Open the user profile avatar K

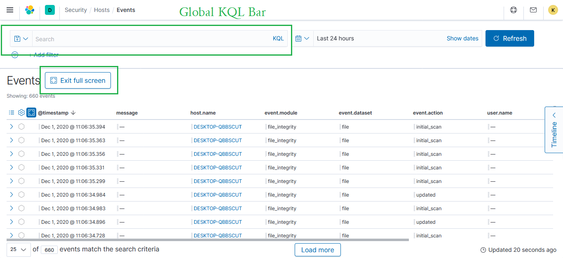[553, 9]
